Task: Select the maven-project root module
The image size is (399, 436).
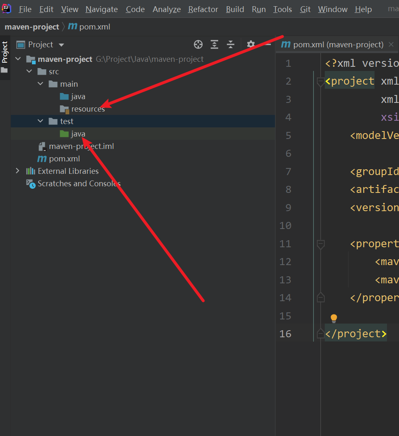Action: click(65, 59)
